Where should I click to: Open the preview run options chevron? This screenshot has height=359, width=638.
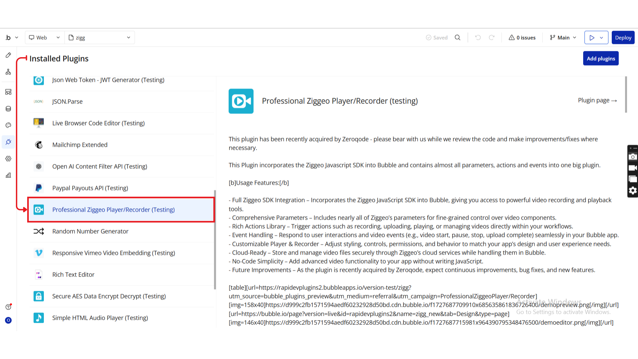[x=601, y=38]
